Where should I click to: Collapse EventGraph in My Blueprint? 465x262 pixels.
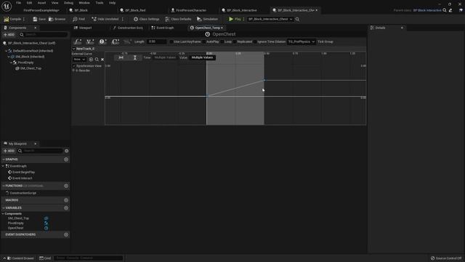[3, 166]
